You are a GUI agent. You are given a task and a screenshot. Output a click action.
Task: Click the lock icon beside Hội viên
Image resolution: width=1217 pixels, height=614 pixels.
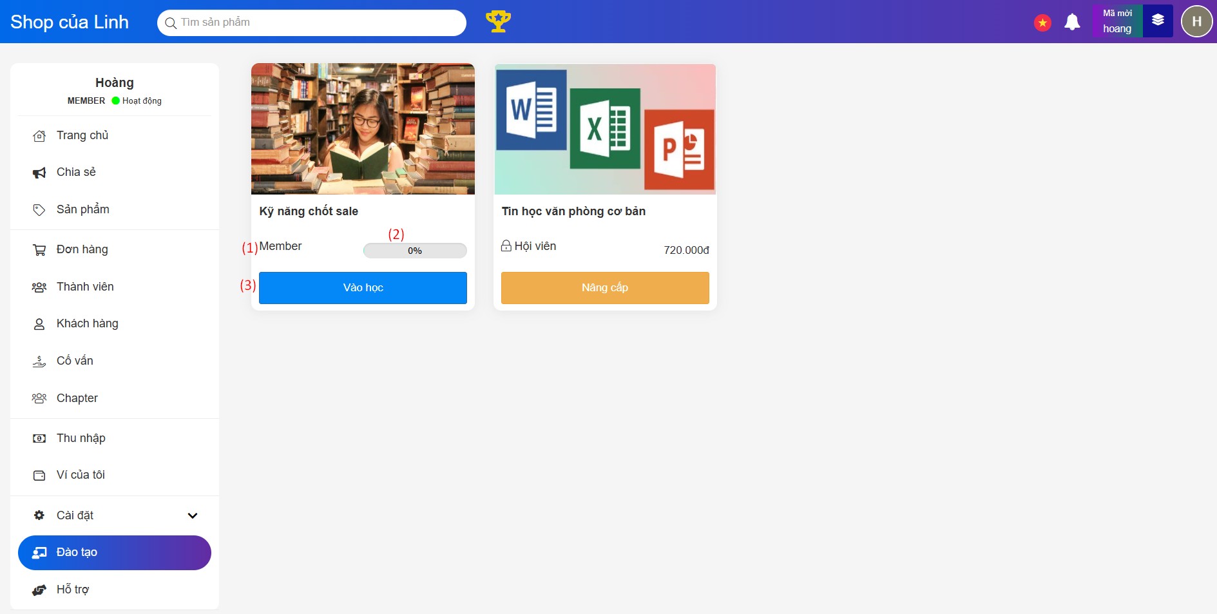506,246
